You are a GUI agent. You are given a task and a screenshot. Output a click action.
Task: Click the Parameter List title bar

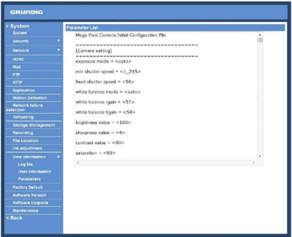[175, 28]
